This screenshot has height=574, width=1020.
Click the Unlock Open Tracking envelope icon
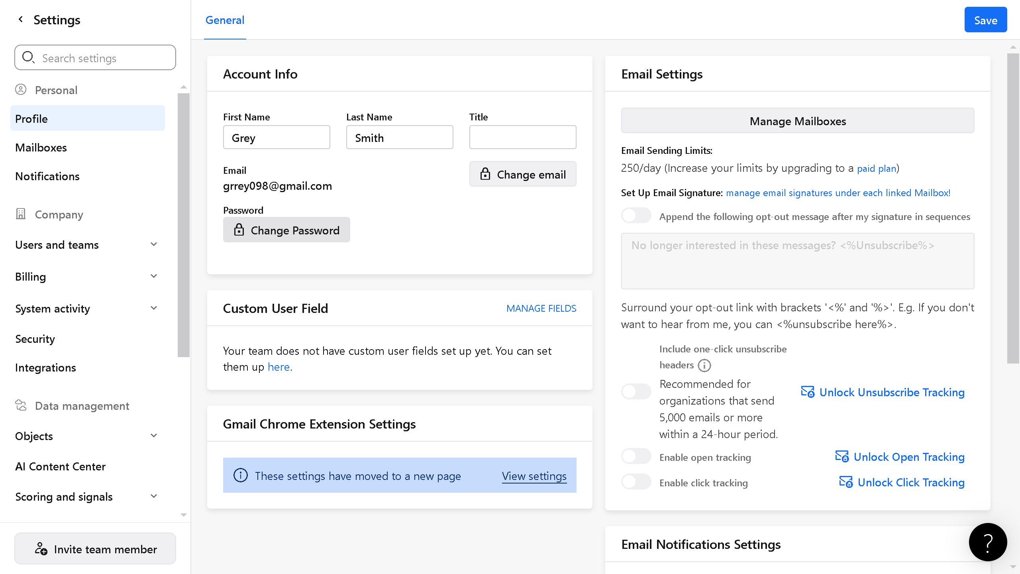pos(841,456)
